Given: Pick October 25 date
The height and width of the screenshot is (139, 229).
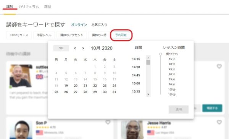Looking at the screenshot, I should click(56, 92).
